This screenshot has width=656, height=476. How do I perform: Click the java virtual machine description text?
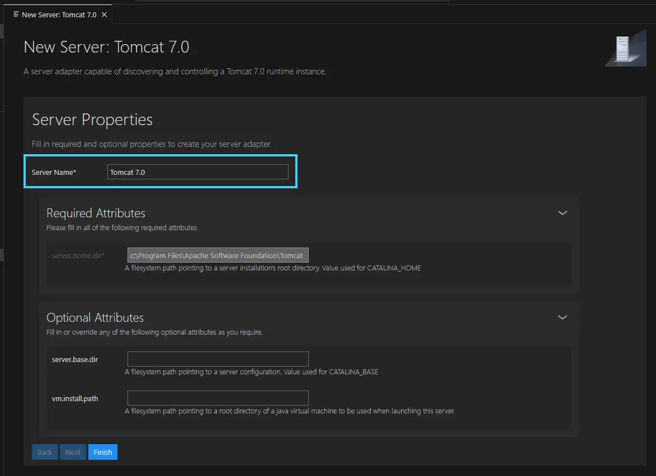(x=290, y=411)
